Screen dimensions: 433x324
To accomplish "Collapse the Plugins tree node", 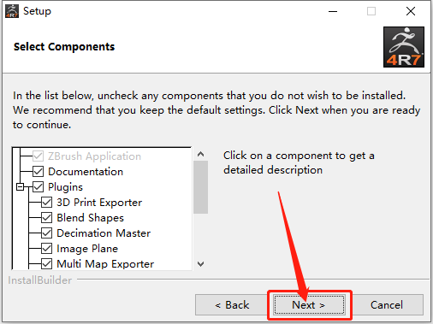I will [x=20, y=187].
